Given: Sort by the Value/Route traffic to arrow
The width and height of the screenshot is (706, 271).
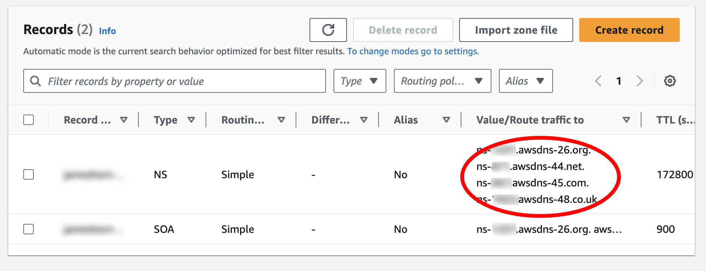Looking at the screenshot, I should click(x=626, y=120).
